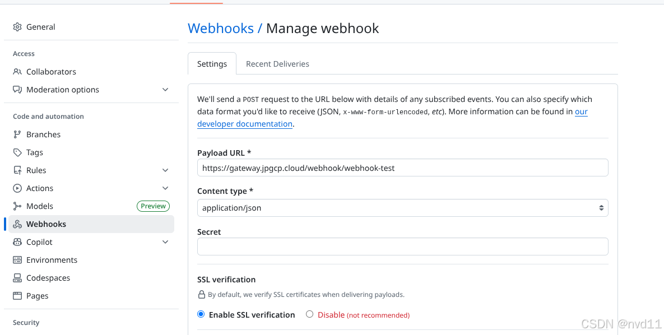Click the Rules icon in sidebar
The image size is (664, 335).
[x=17, y=170]
